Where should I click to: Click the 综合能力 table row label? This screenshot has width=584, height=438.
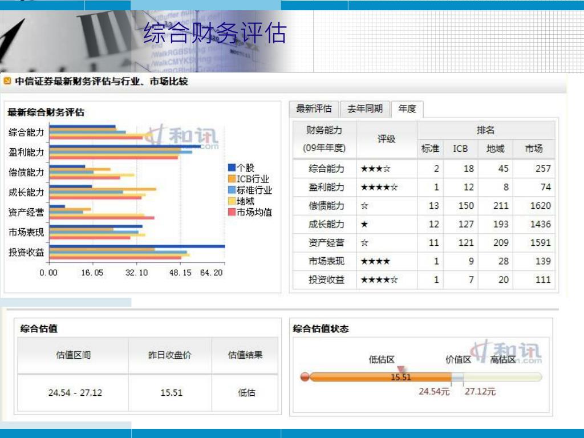click(326, 169)
